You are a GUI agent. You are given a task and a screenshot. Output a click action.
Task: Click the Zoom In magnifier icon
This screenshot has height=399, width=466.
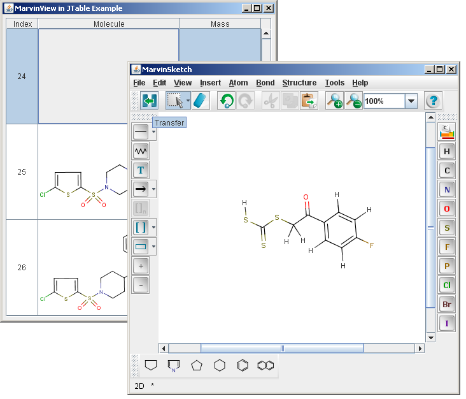pyautogui.click(x=334, y=101)
